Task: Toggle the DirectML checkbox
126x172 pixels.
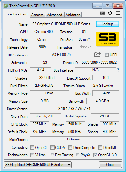Action: point(100,147)
